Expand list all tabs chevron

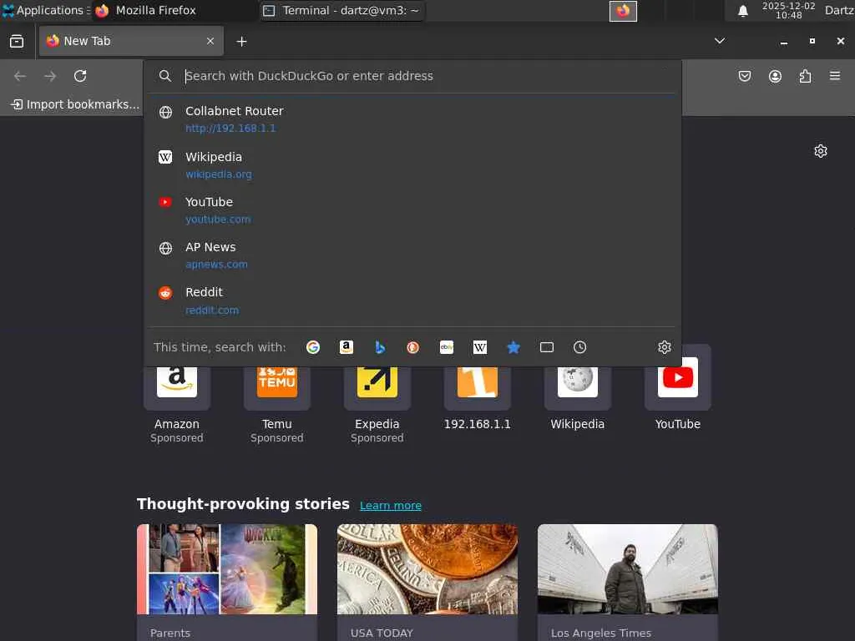pyautogui.click(x=720, y=41)
